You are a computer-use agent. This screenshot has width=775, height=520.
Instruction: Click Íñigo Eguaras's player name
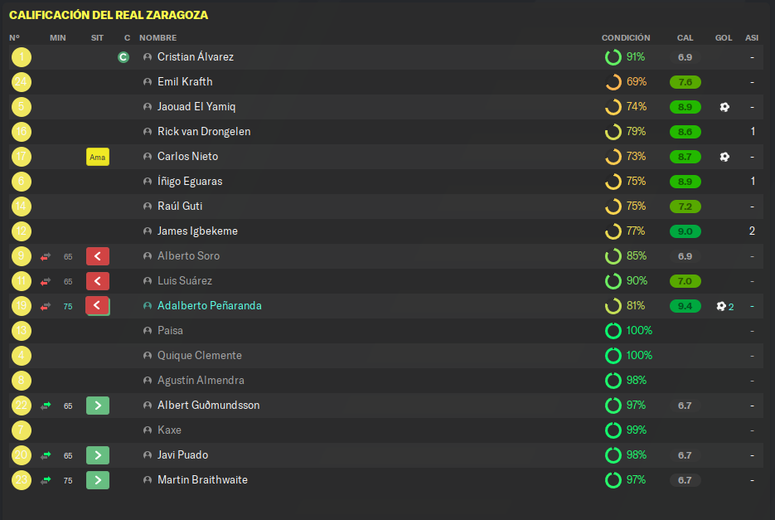click(x=190, y=182)
